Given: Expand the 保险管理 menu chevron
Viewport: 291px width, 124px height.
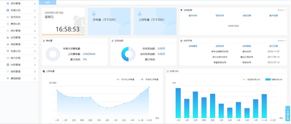Looking at the screenshot, I should click(35, 44).
